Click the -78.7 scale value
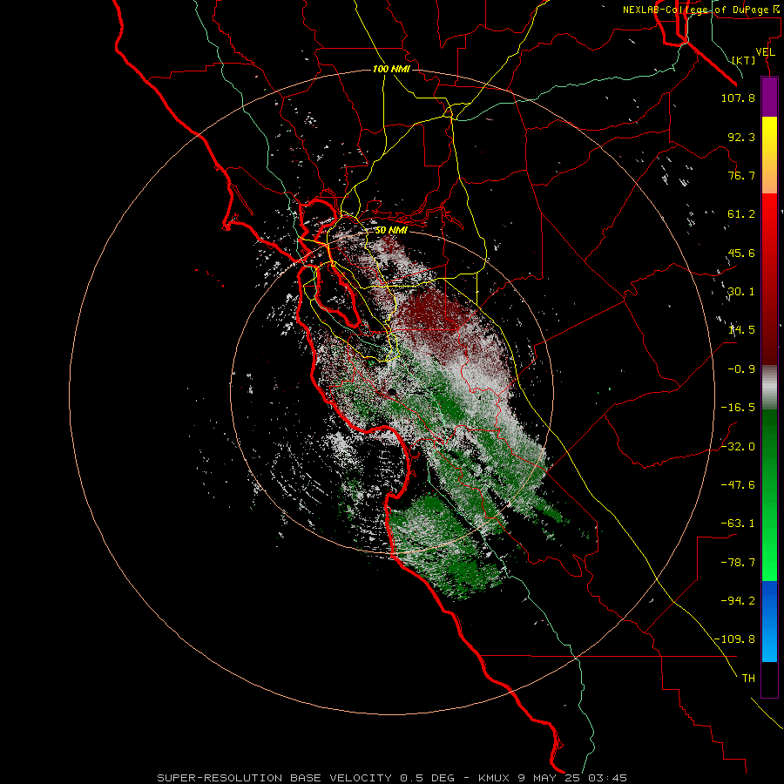Viewport: 784px width, 784px height. pyautogui.click(x=738, y=563)
